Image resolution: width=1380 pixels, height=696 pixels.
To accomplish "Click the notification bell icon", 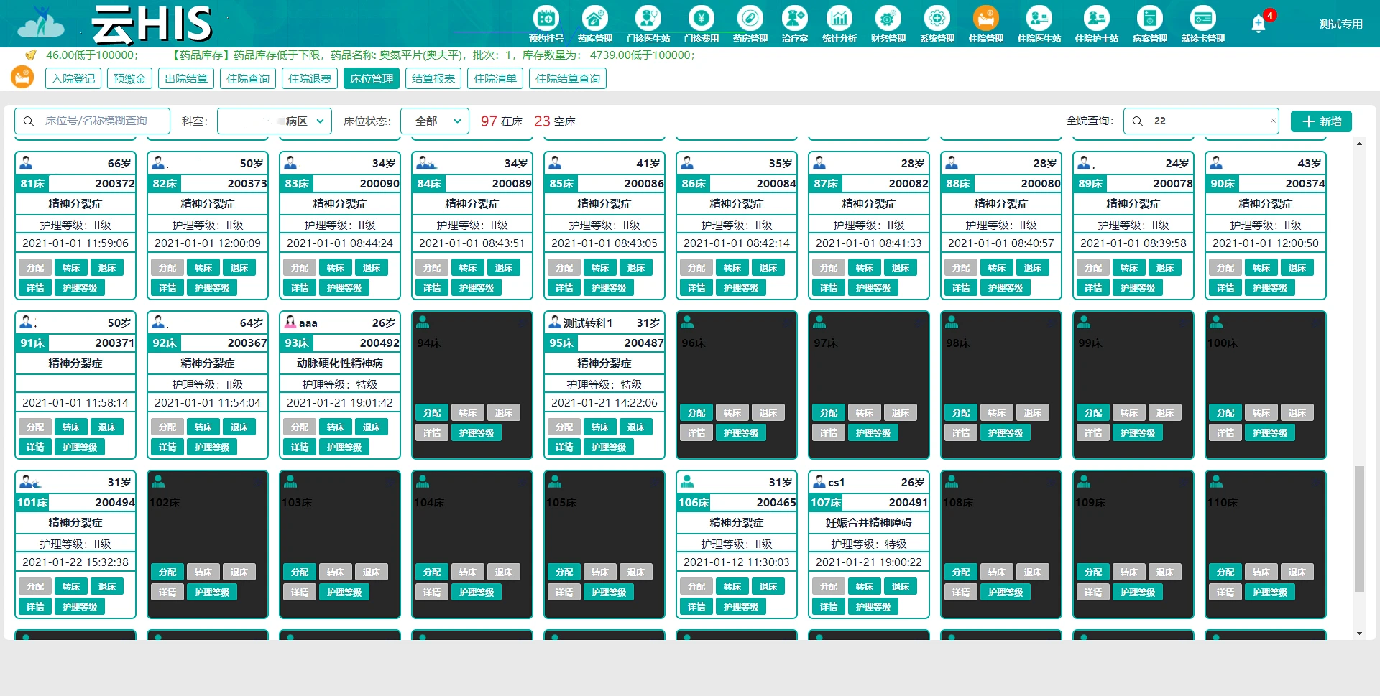I will (x=1258, y=24).
